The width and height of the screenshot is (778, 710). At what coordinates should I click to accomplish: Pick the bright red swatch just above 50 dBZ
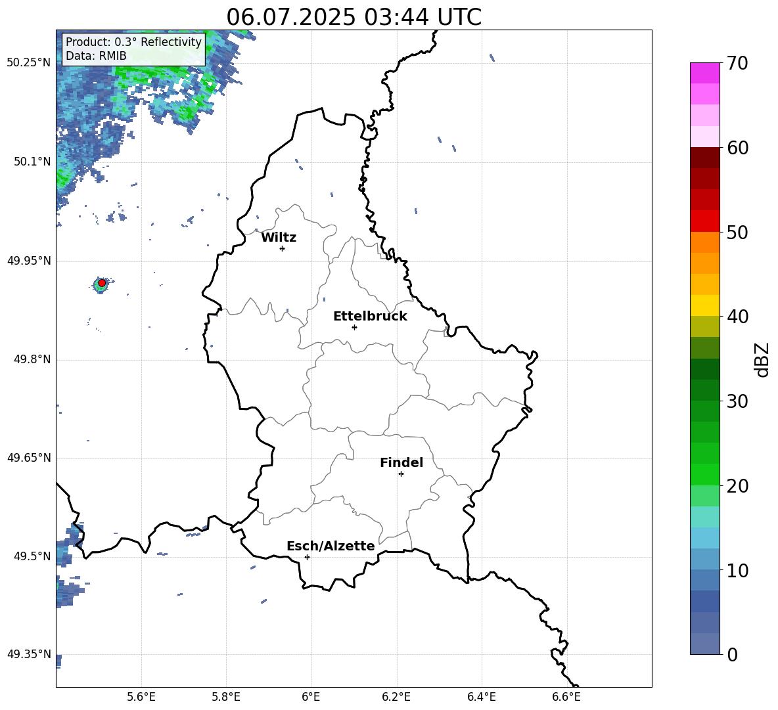pos(704,221)
